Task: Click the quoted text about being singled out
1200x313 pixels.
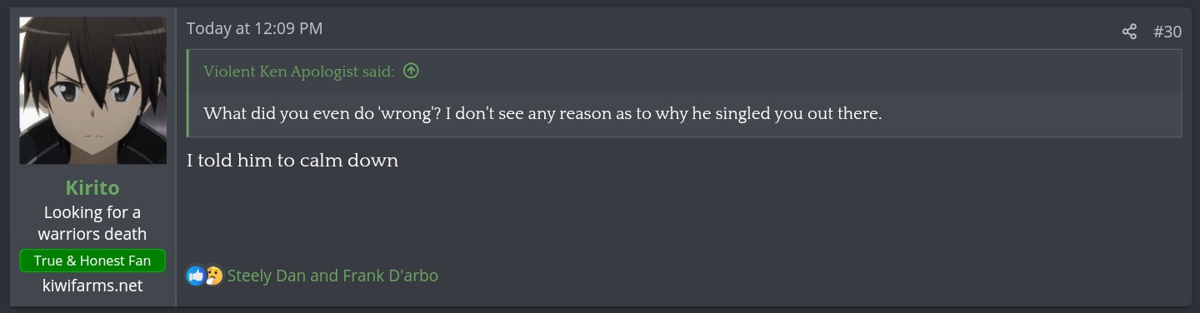Action: click(542, 113)
